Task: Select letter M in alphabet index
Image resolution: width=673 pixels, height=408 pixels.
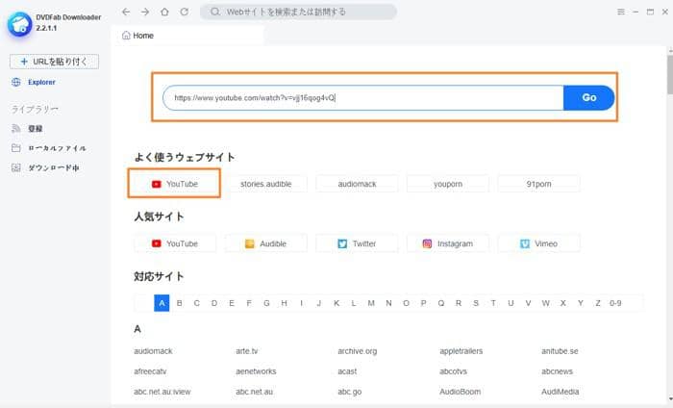Action: (371, 303)
